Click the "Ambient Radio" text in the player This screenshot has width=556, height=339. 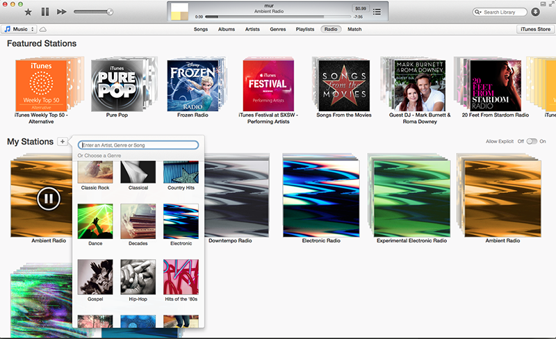tap(269, 11)
